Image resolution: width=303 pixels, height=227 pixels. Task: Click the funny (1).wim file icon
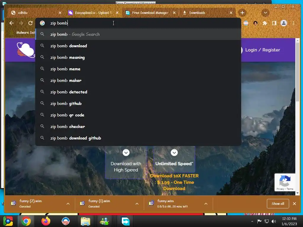click(82, 203)
